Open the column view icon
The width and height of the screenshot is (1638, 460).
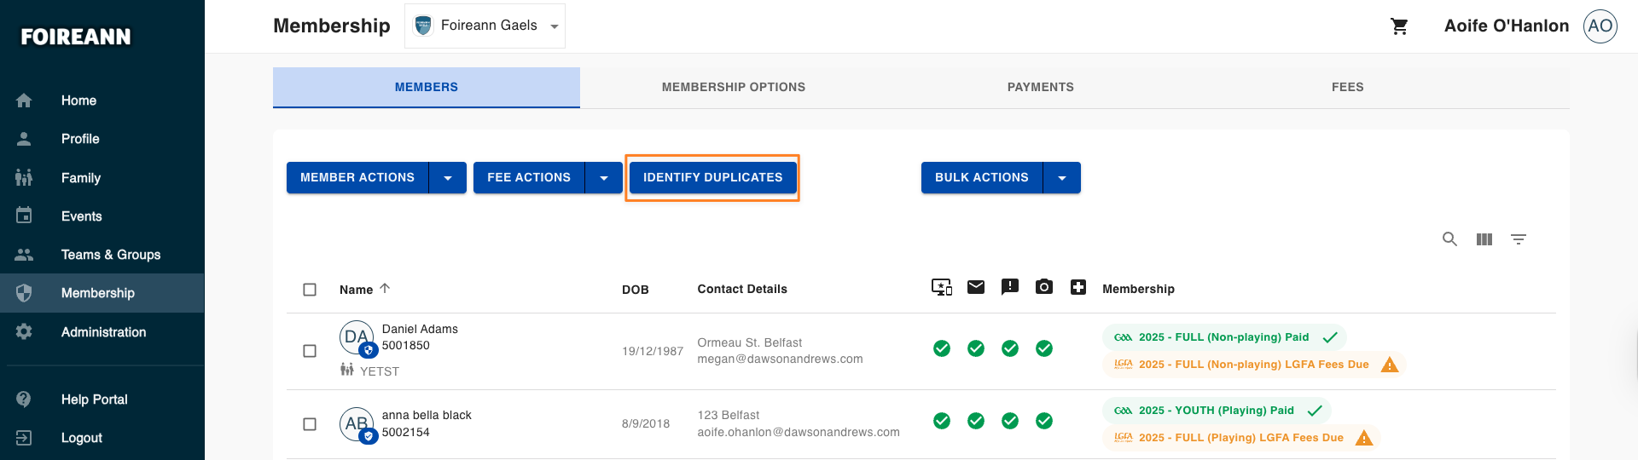(1484, 239)
